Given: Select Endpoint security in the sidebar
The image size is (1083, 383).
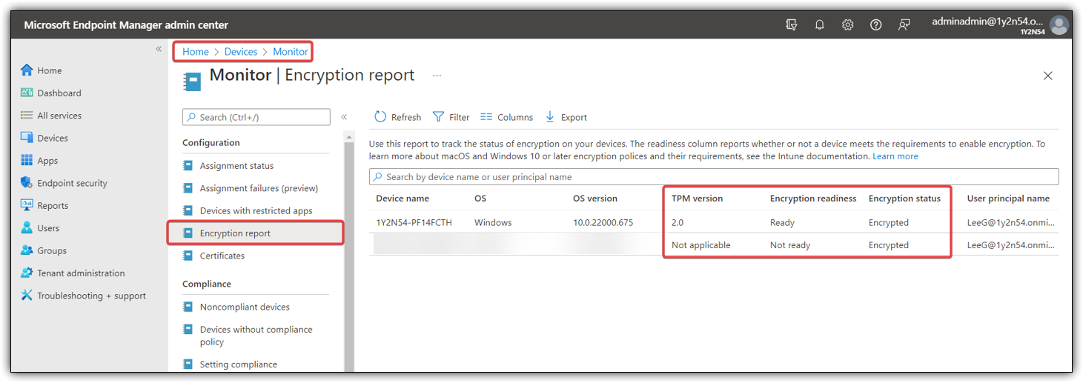Looking at the screenshot, I should point(72,183).
